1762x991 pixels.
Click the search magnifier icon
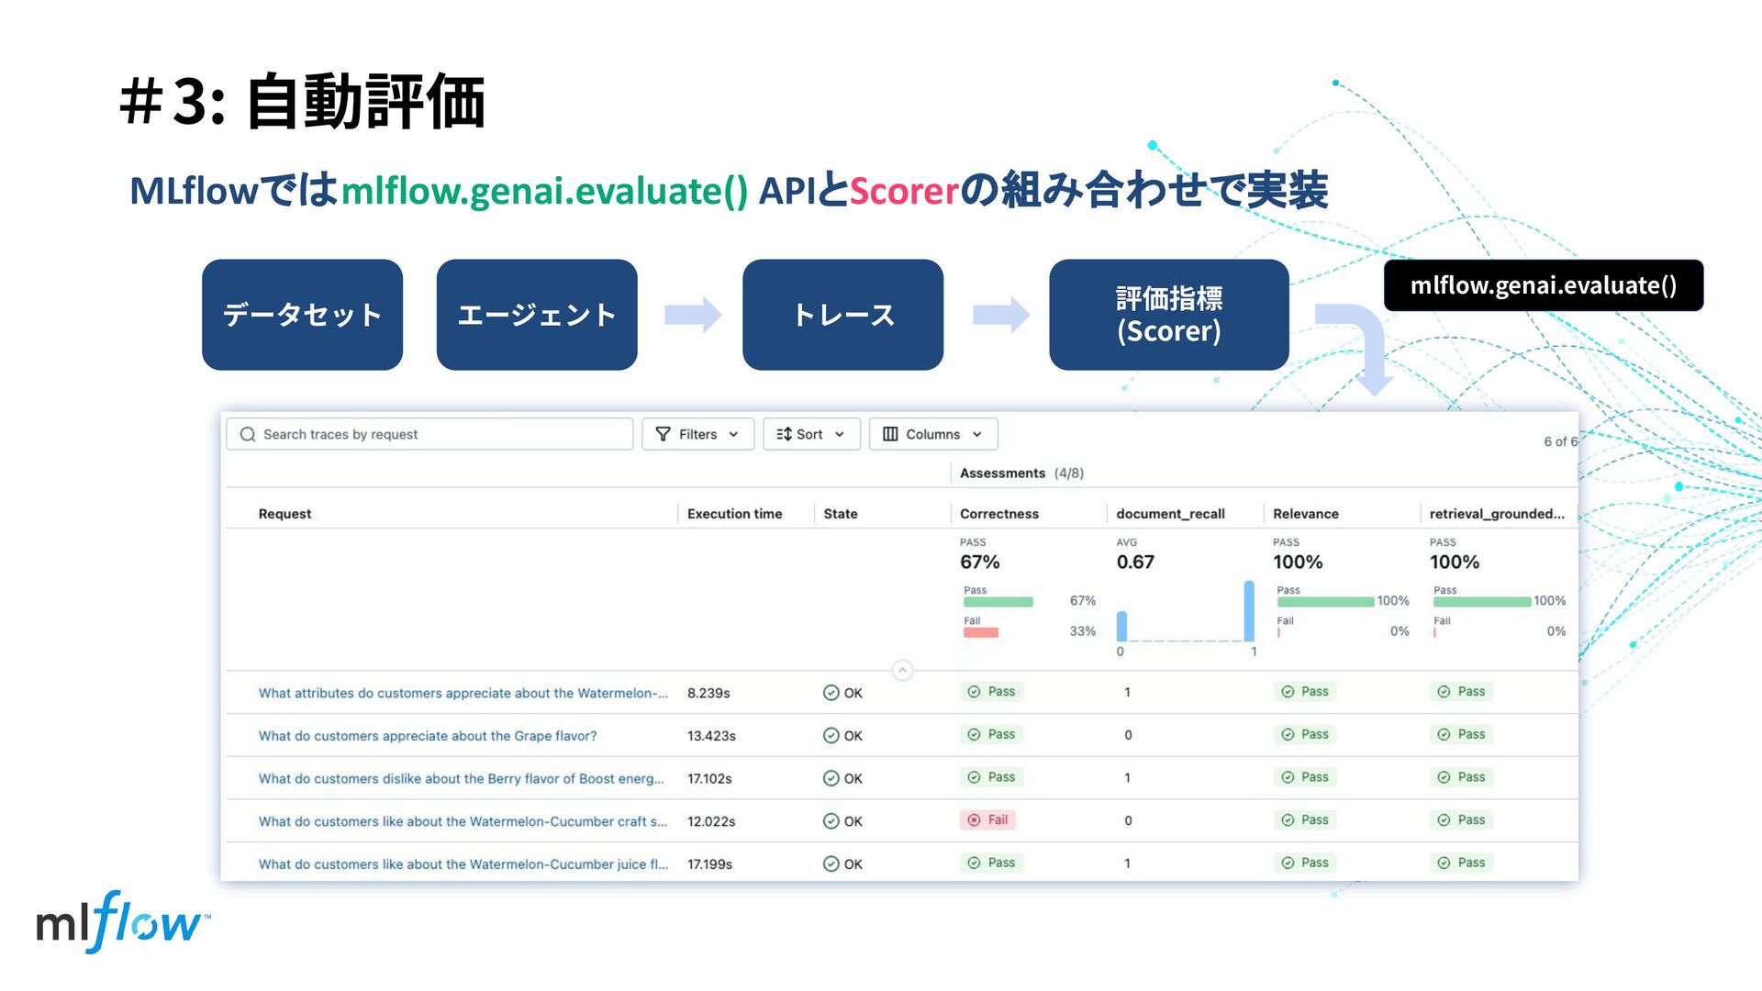tap(248, 434)
